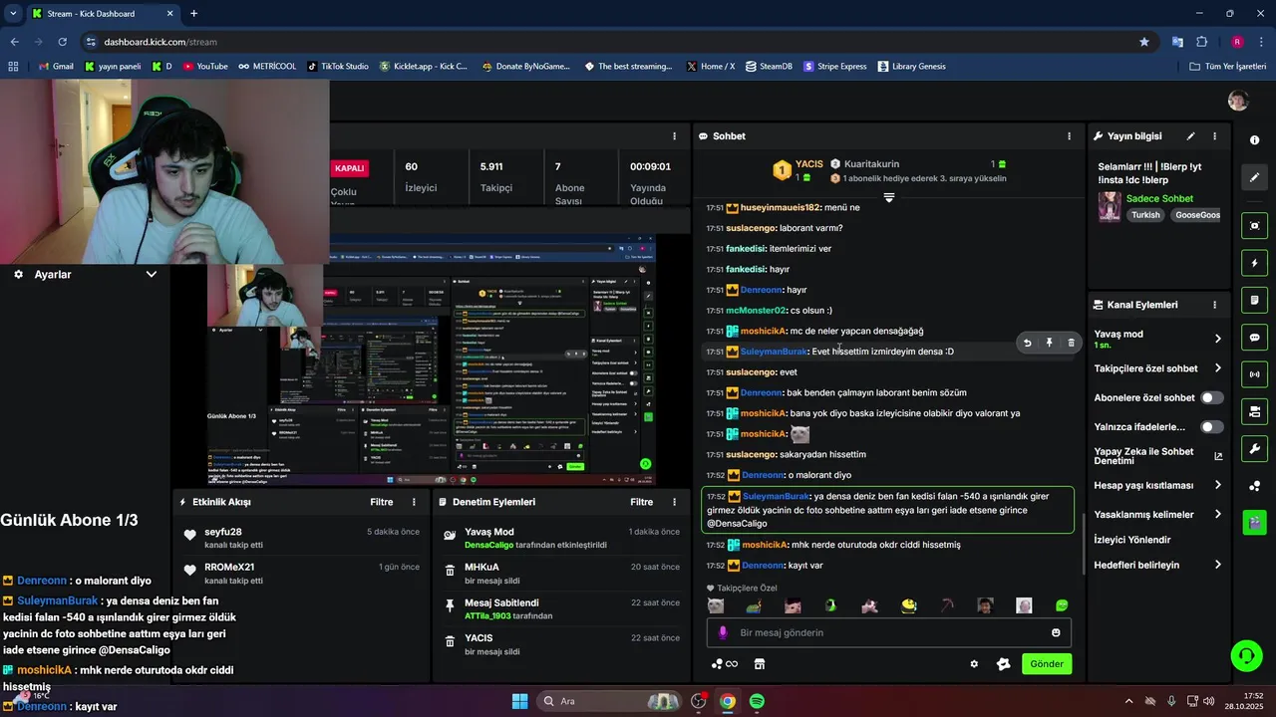The height and width of the screenshot is (717, 1276).
Task: Open Yapay Zeka ile Sohbet Denetimi link
Action: (1157, 456)
